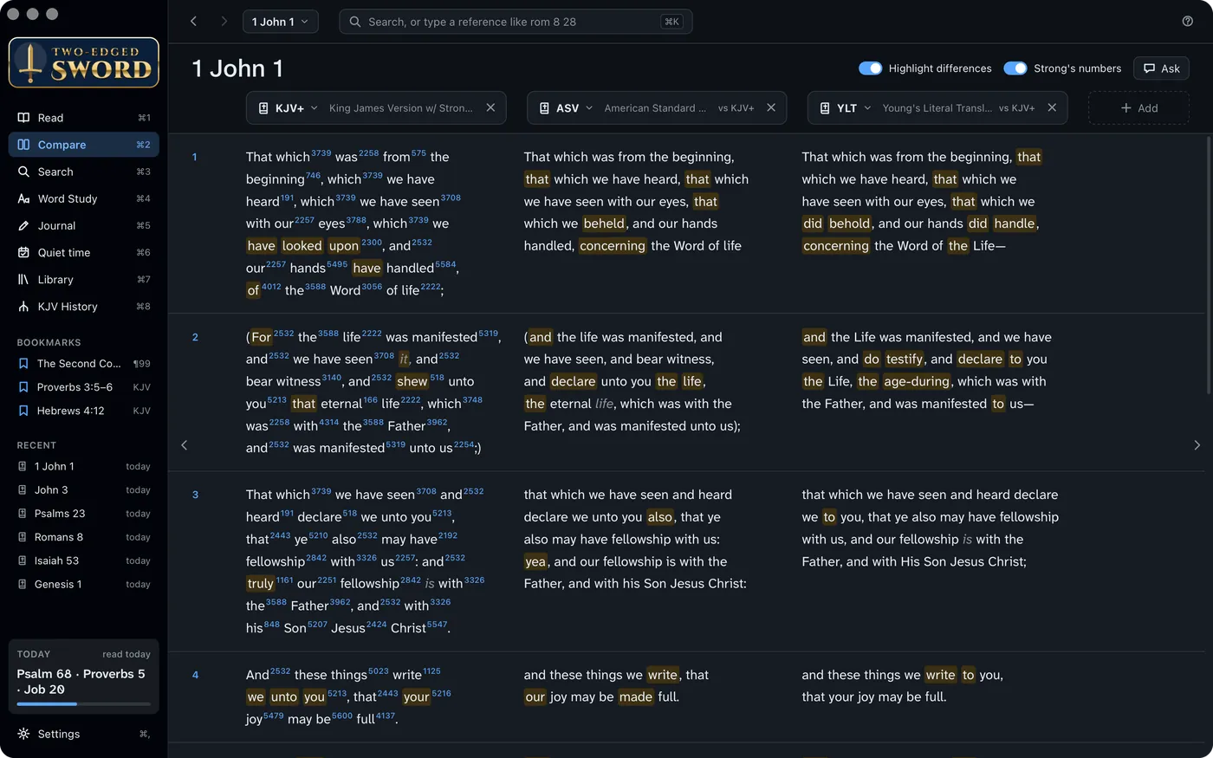This screenshot has width=1213, height=758.
Task: Open the Library section
Action: [x=84, y=279]
